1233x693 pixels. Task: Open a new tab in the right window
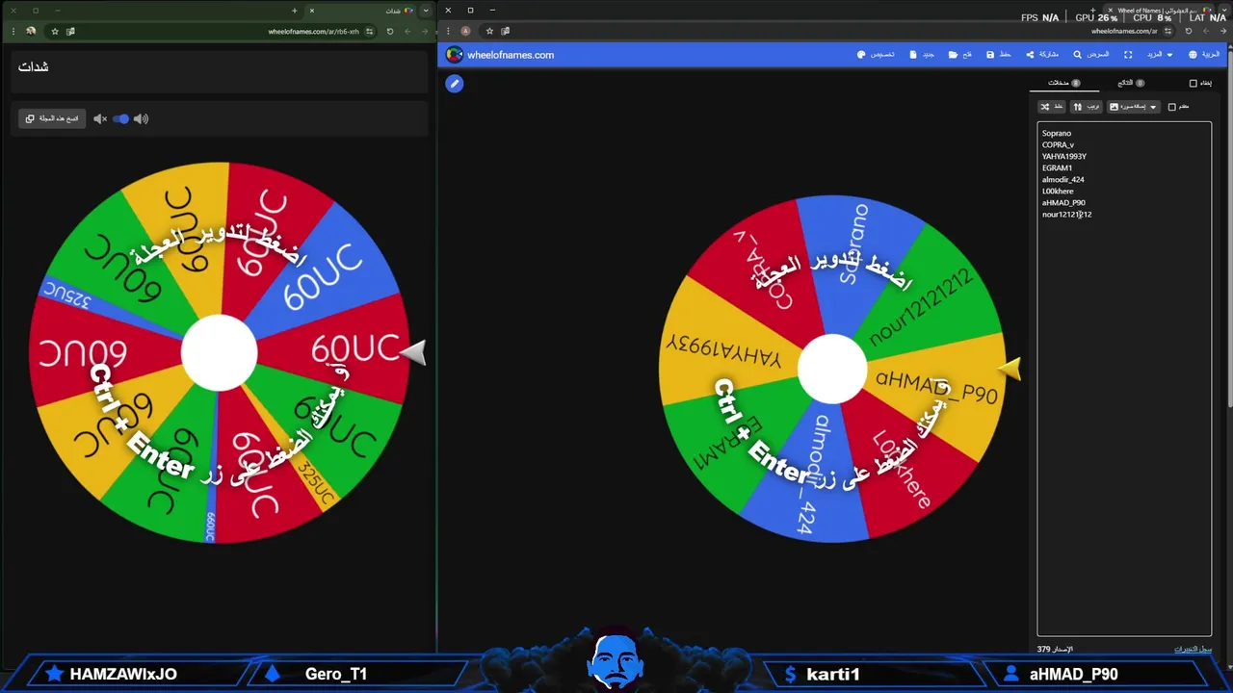(x=1093, y=11)
